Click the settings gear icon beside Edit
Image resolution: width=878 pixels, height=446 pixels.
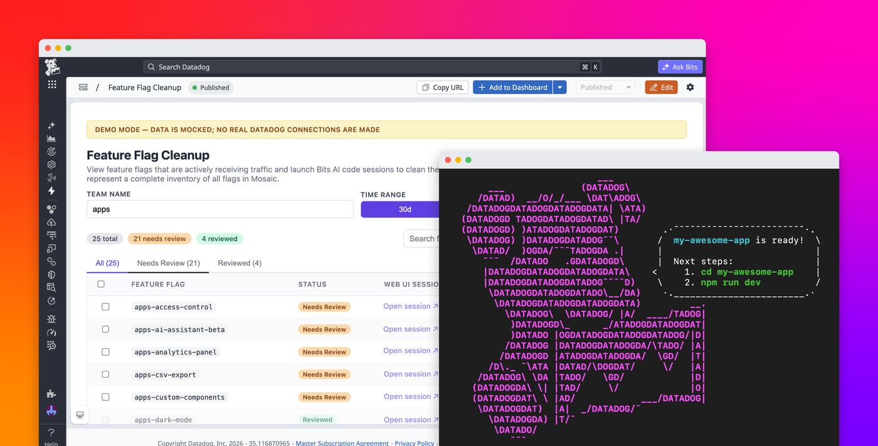[x=690, y=87]
